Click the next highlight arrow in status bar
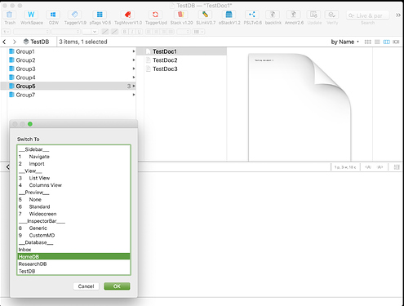Viewport: 404px width, 306px height. (380, 167)
